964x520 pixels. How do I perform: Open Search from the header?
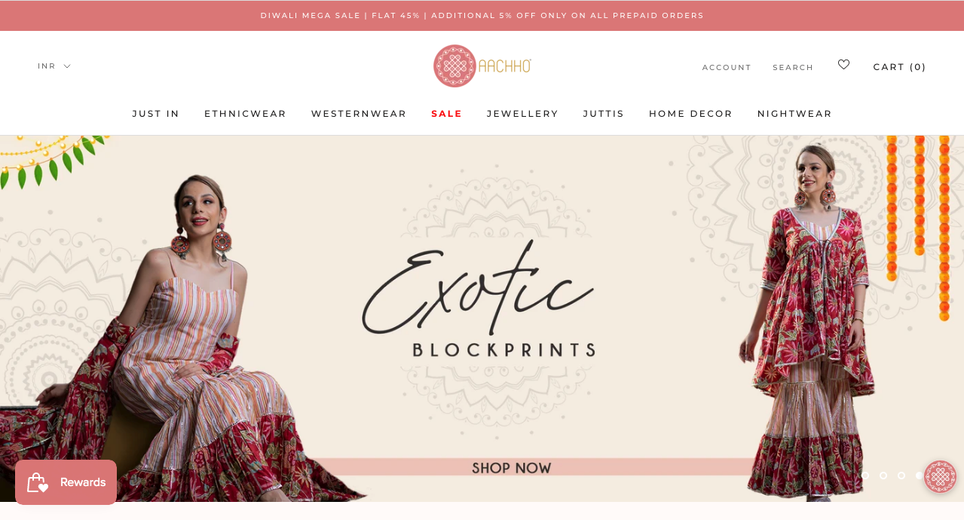pyautogui.click(x=793, y=68)
